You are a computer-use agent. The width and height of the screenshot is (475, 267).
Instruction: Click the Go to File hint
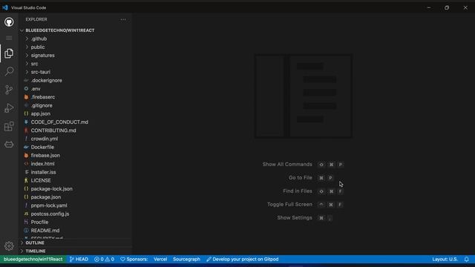tap(300, 178)
